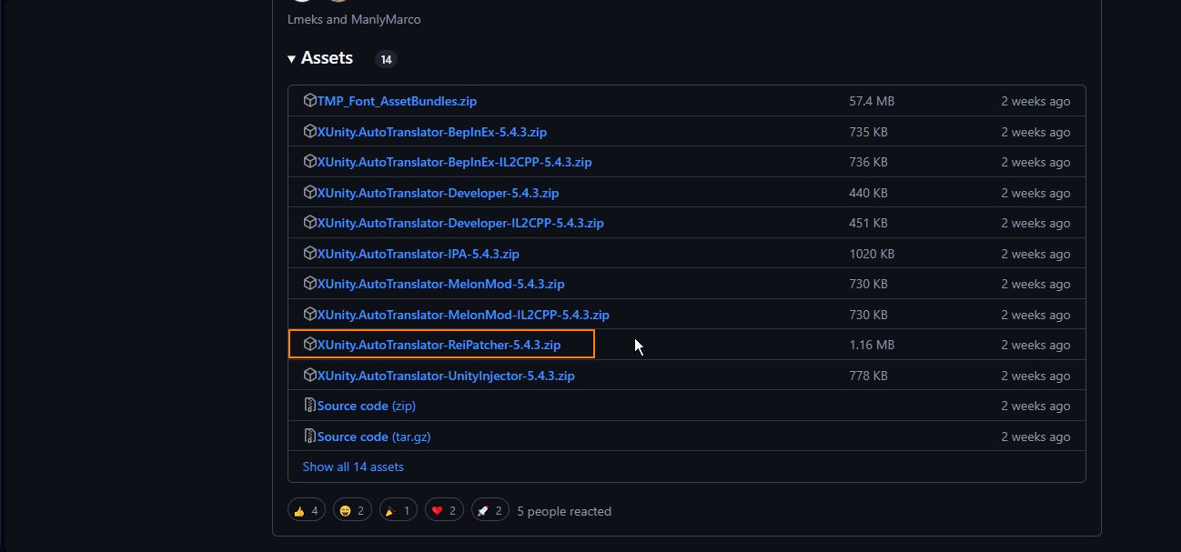Click Show all 14 assets

pos(353,467)
